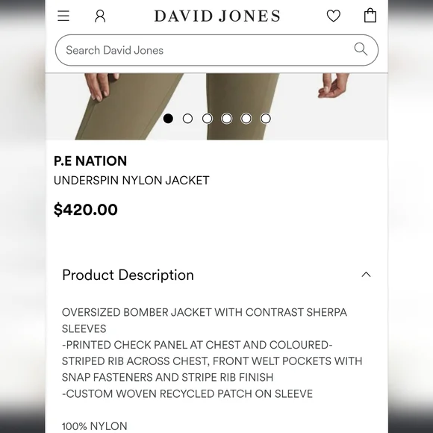433x433 pixels.
Task: Focus the Search David Jones field
Action: coord(216,50)
